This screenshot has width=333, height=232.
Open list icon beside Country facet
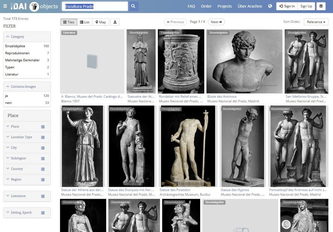[43, 169]
